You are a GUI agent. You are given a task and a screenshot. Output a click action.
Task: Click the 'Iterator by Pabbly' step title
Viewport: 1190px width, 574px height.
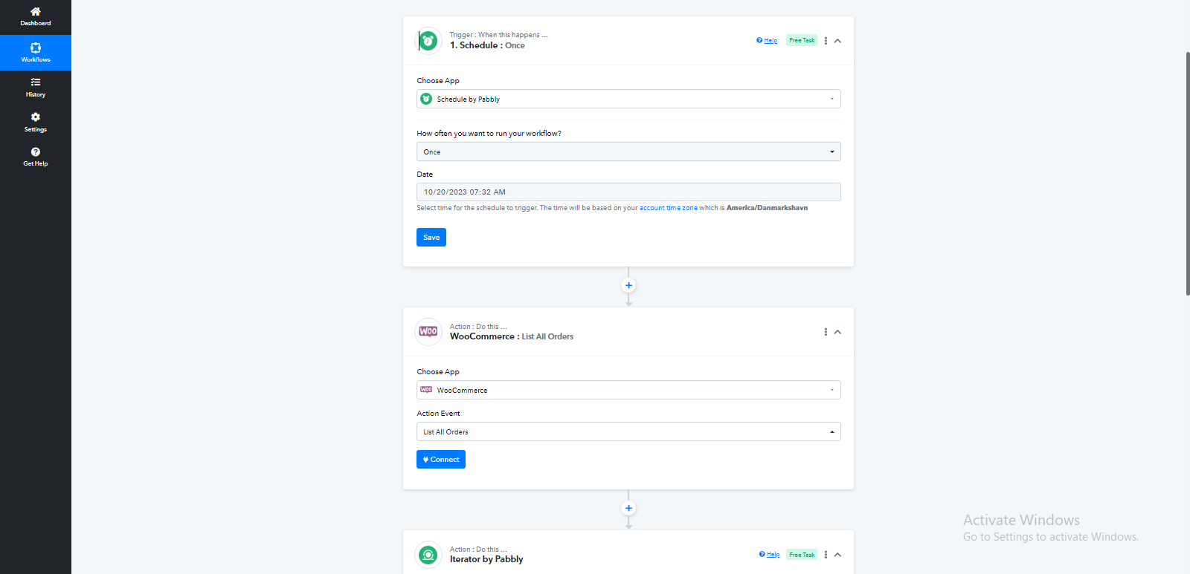486,560
